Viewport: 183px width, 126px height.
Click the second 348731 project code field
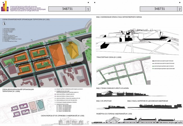tap(159, 9)
